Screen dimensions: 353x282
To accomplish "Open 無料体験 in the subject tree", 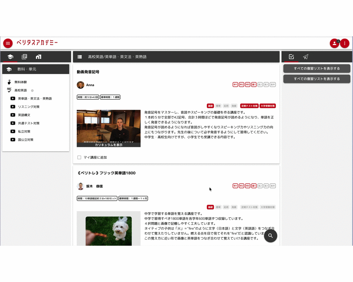I will pyautogui.click(x=20, y=82).
